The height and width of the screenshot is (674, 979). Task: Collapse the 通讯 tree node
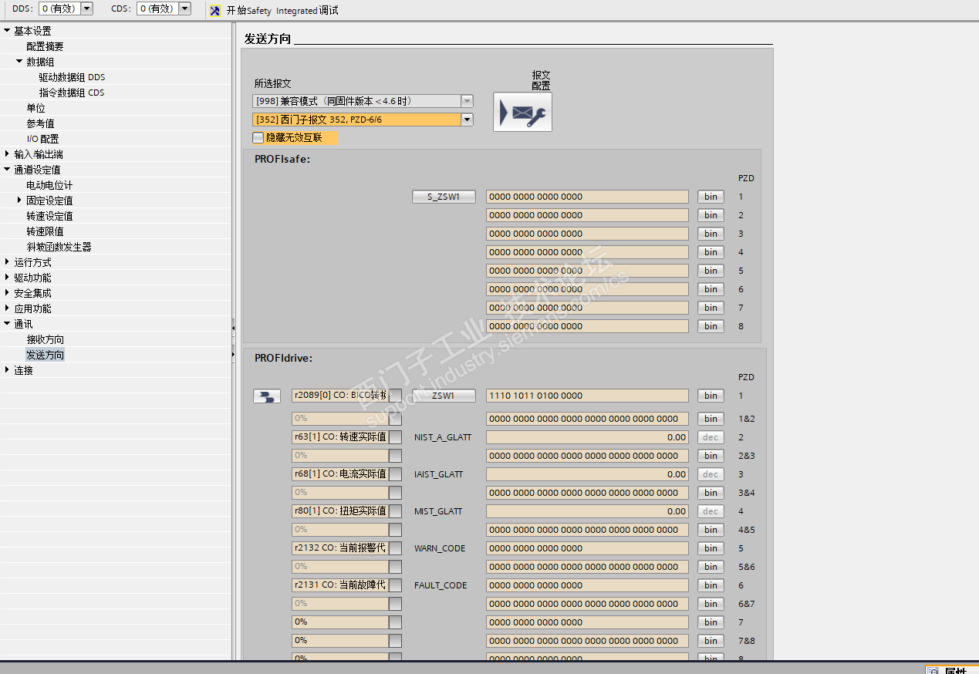tap(7, 324)
